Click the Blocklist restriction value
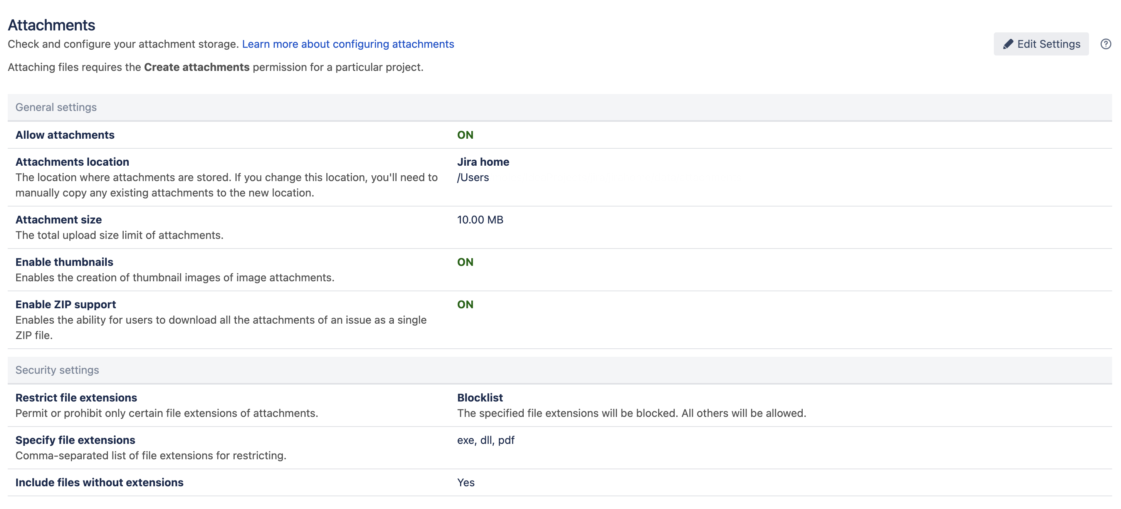 coord(479,398)
